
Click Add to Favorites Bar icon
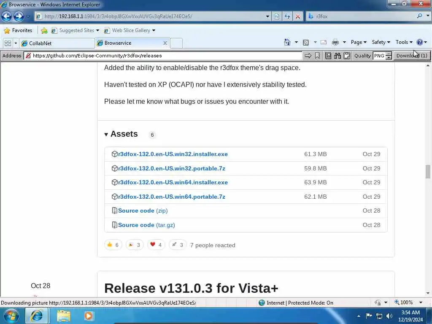[x=44, y=30]
